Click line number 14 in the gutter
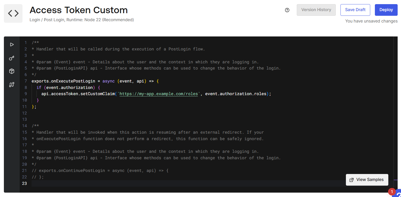401x197 pixels. (25, 126)
